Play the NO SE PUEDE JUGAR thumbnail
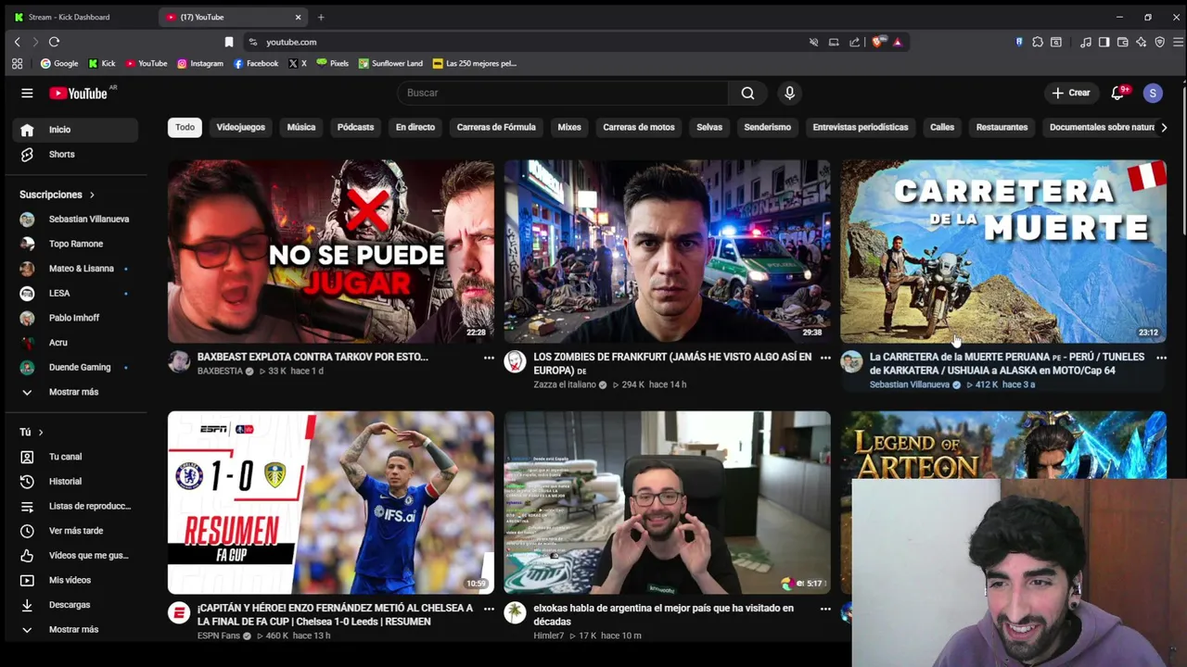The image size is (1187, 667). [331, 251]
